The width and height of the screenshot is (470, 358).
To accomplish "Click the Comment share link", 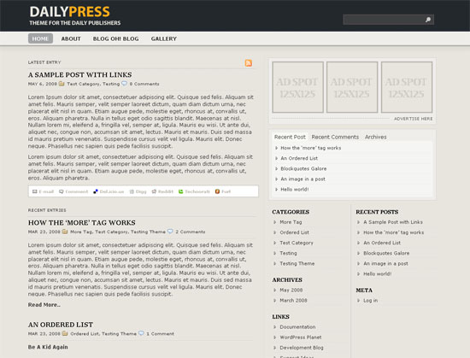I will 73,191.
